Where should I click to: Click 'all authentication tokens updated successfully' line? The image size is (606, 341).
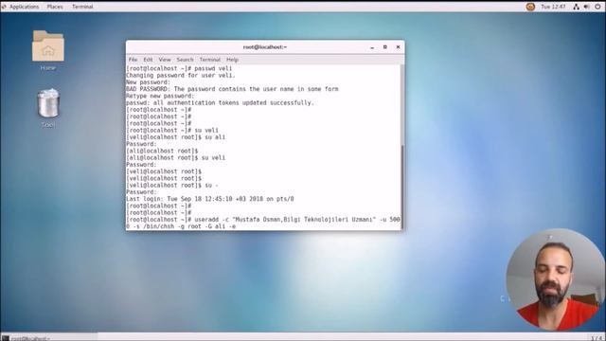220,103
